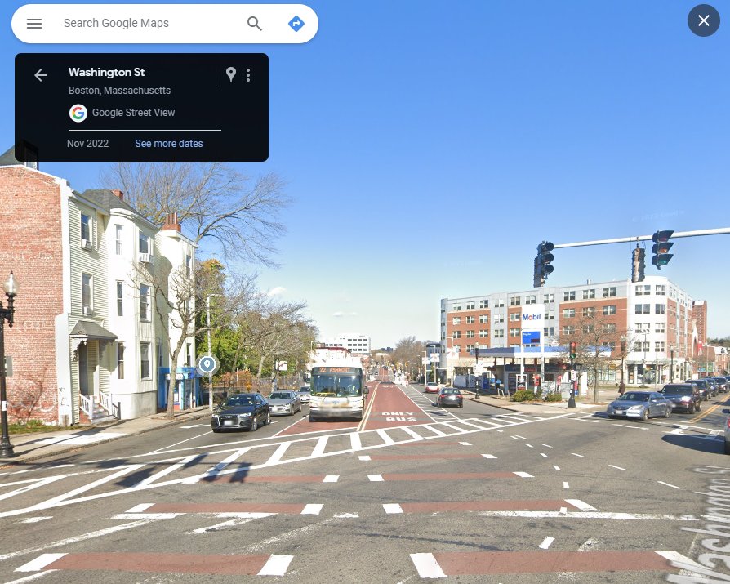Click the Google Street View attribution link
The height and width of the screenshot is (584, 730).
pos(133,113)
